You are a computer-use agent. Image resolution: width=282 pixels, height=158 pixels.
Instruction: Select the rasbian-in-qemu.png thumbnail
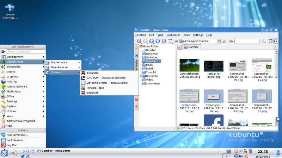coord(214,67)
